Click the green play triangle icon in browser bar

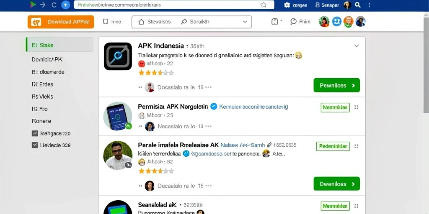click(x=33, y=5)
